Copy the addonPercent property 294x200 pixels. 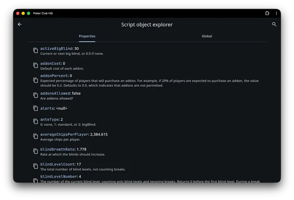(x=36, y=80)
